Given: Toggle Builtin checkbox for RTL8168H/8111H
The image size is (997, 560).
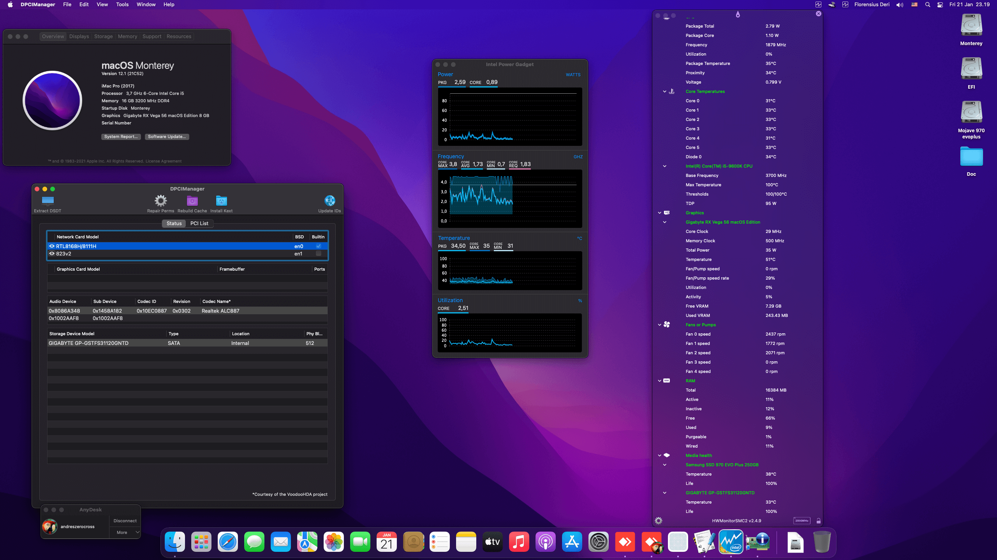Looking at the screenshot, I should pyautogui.click(x=319, y=246).
